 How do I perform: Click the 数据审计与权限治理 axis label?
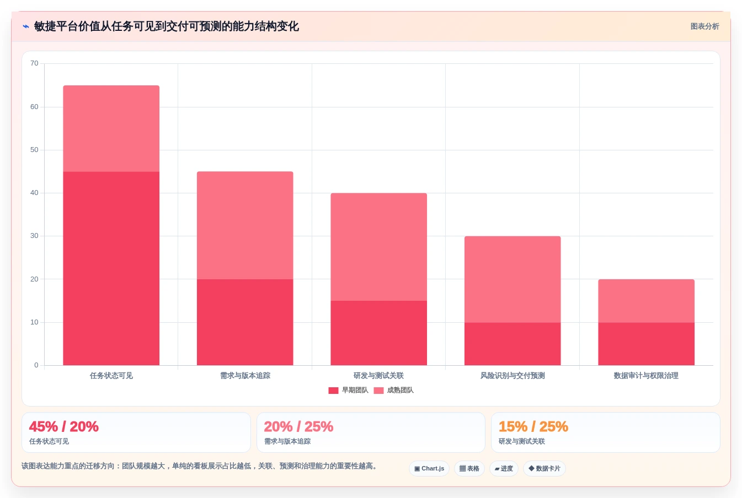647,376
